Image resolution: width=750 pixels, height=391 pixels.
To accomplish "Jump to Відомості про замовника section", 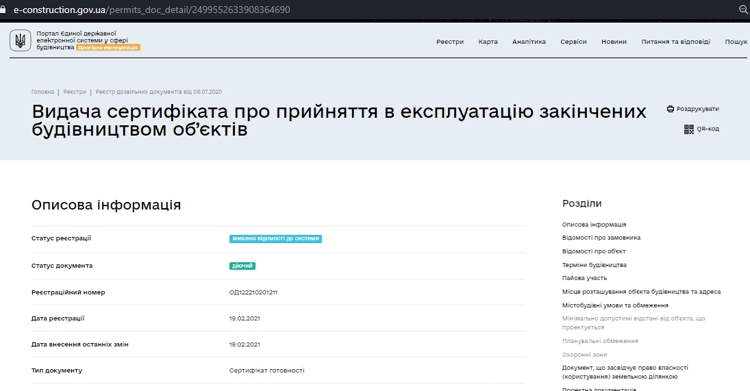I will click(x=601, y=238).
